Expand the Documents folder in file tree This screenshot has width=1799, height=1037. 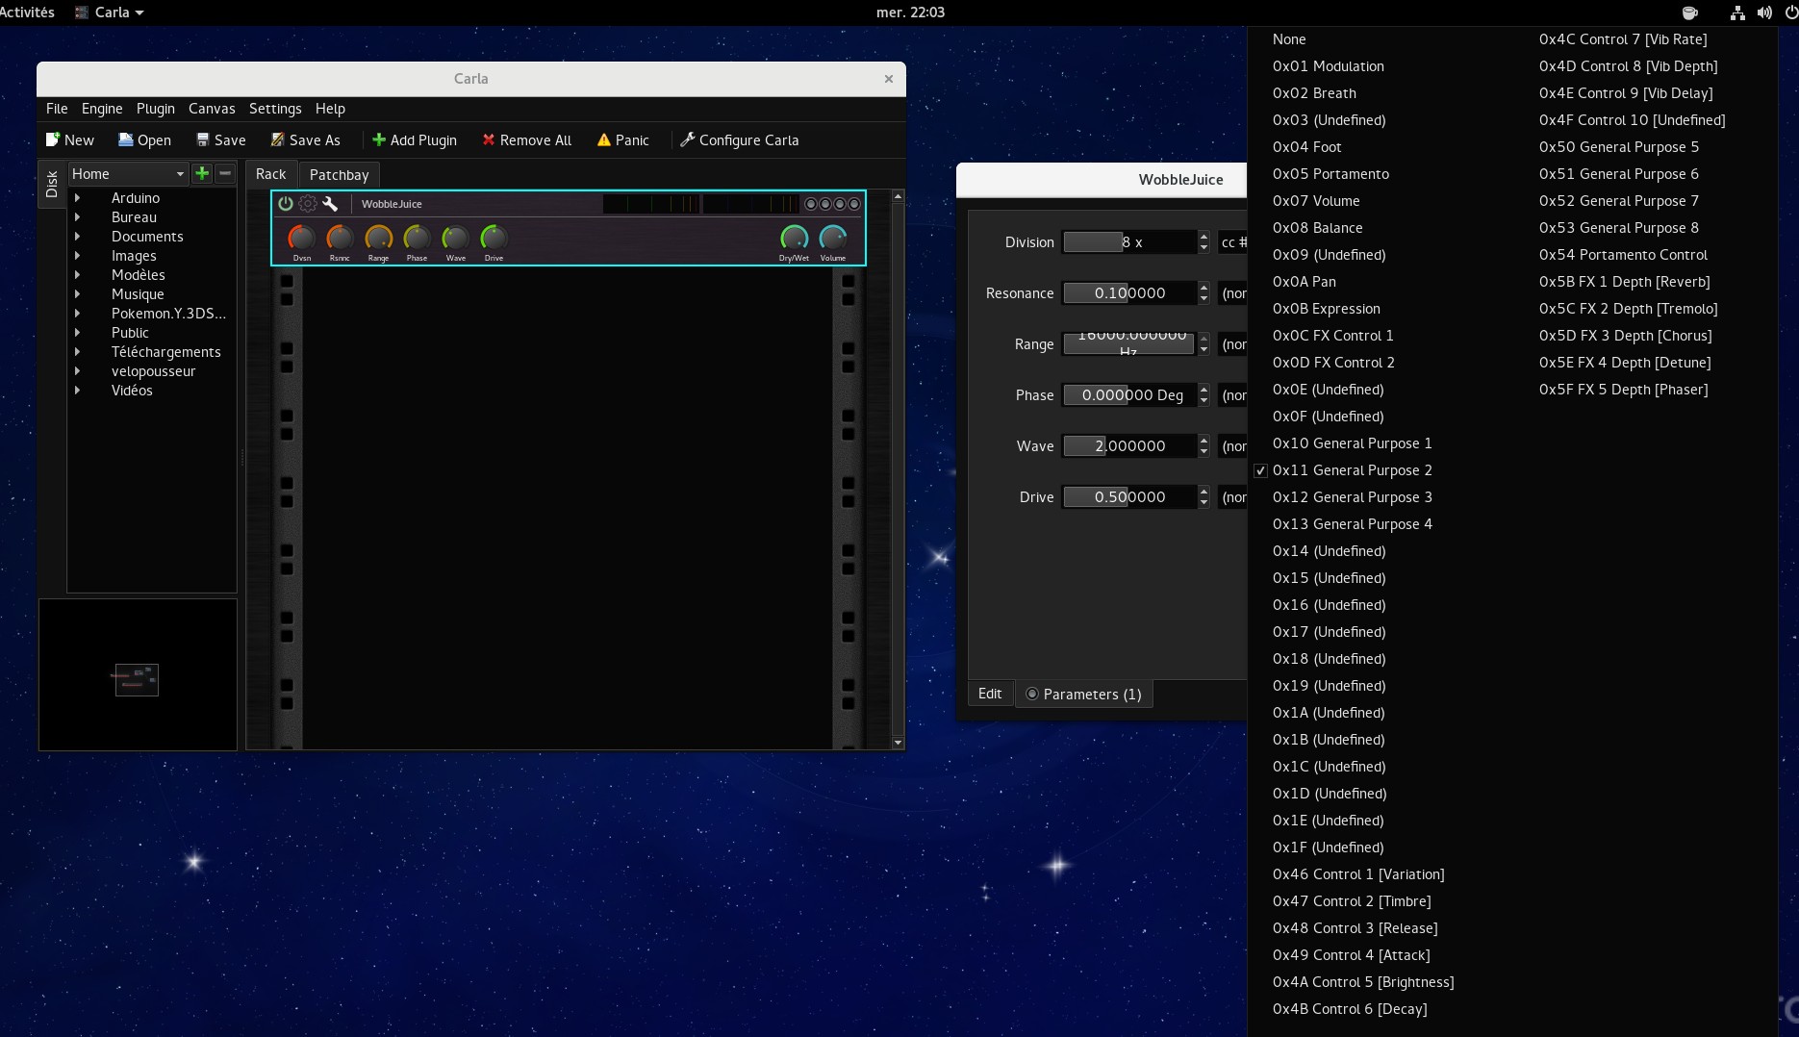pyautogui.click(x=78, y=237)
